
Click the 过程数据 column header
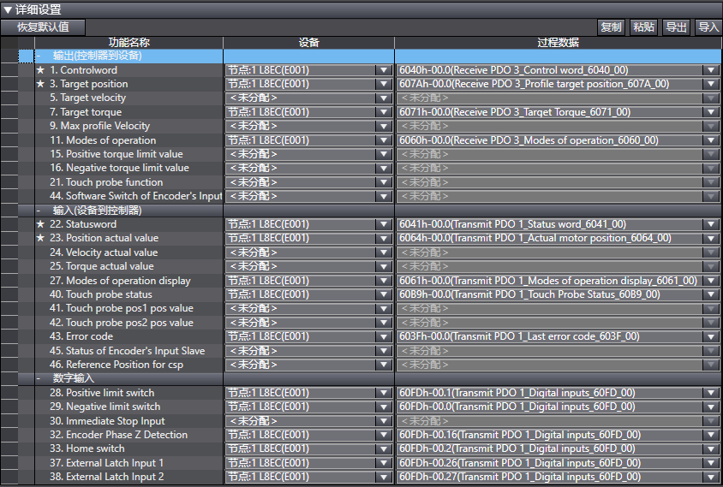[x=557, y=42]
